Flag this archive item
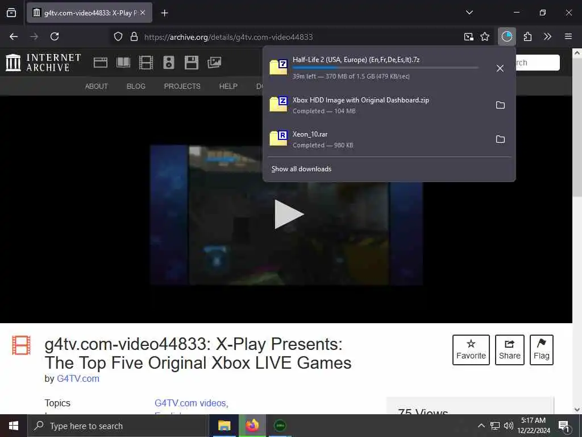Screen dimensions: 582x437 pyautogui.click(x=541, y=350)
